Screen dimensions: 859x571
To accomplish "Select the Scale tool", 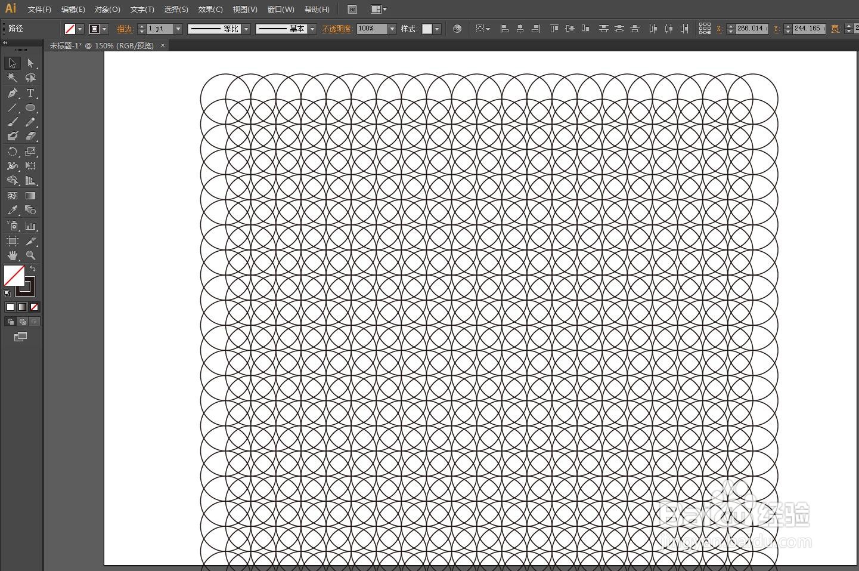I will [30, 152].
